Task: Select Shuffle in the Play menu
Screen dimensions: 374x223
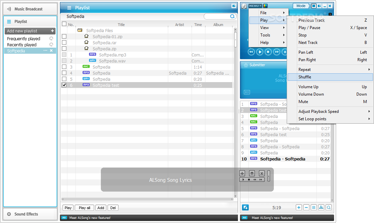Action: click(x=330, y=77)
